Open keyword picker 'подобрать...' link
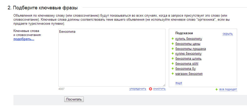 (x=24, y=39)
